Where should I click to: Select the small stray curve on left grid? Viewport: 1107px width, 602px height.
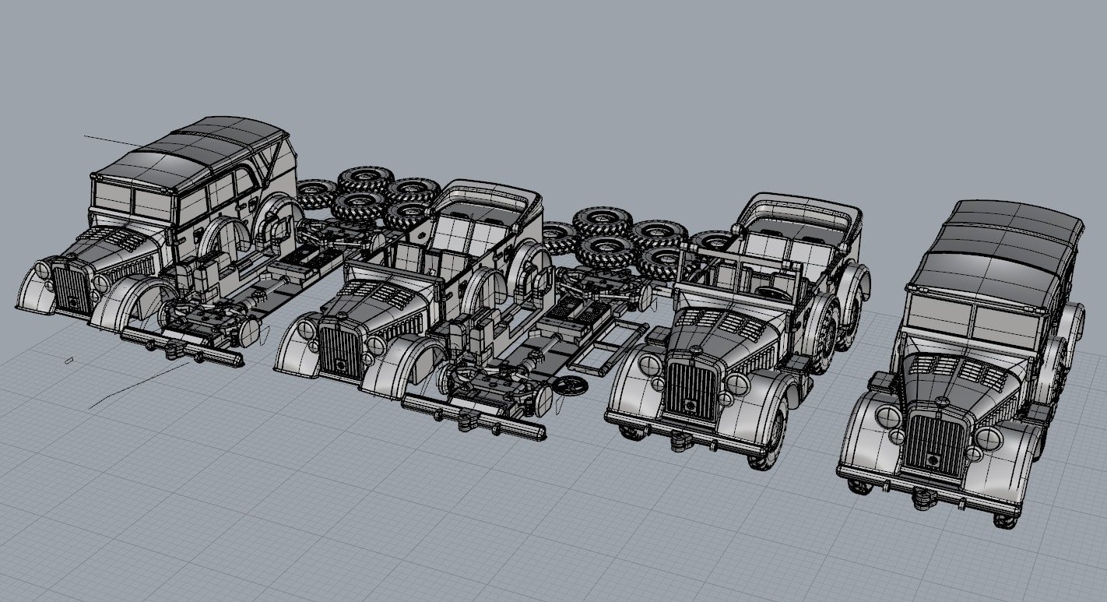(x=69, y=361)
